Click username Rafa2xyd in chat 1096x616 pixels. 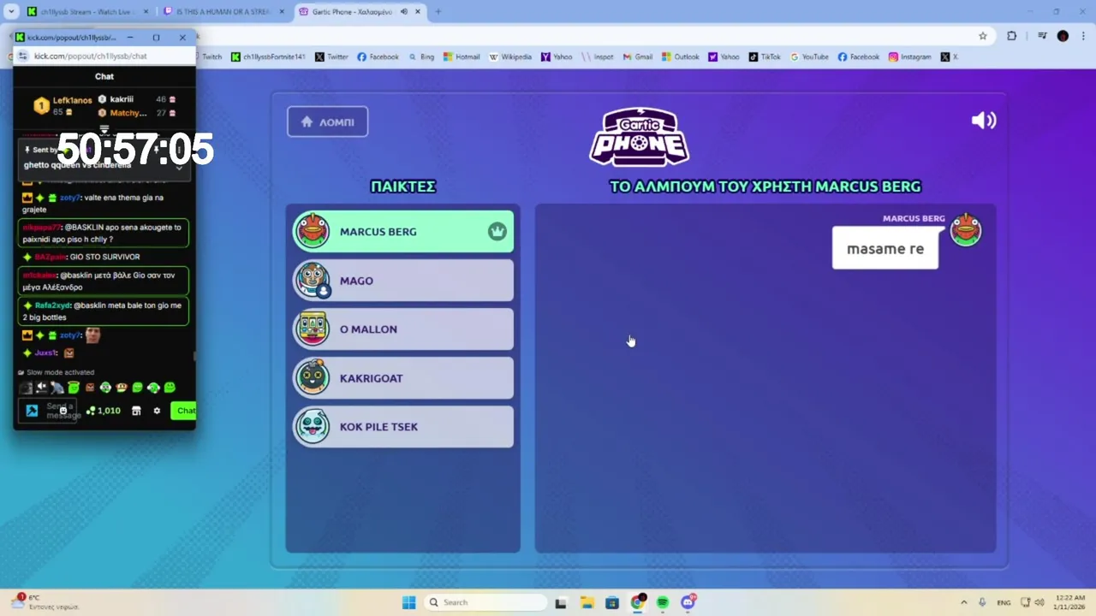(53, 305)
